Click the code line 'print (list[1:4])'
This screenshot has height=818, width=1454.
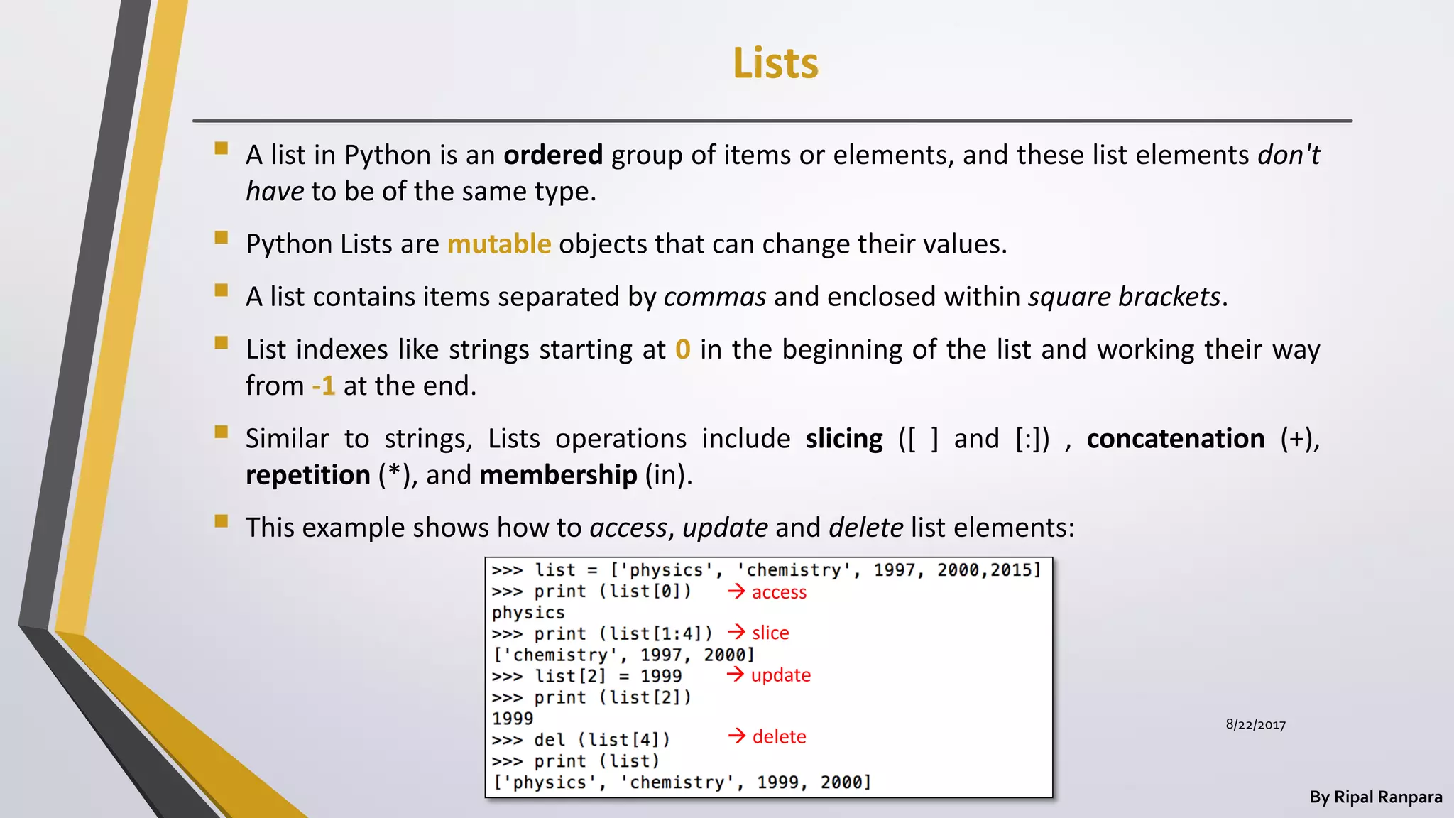coord(602,634)
